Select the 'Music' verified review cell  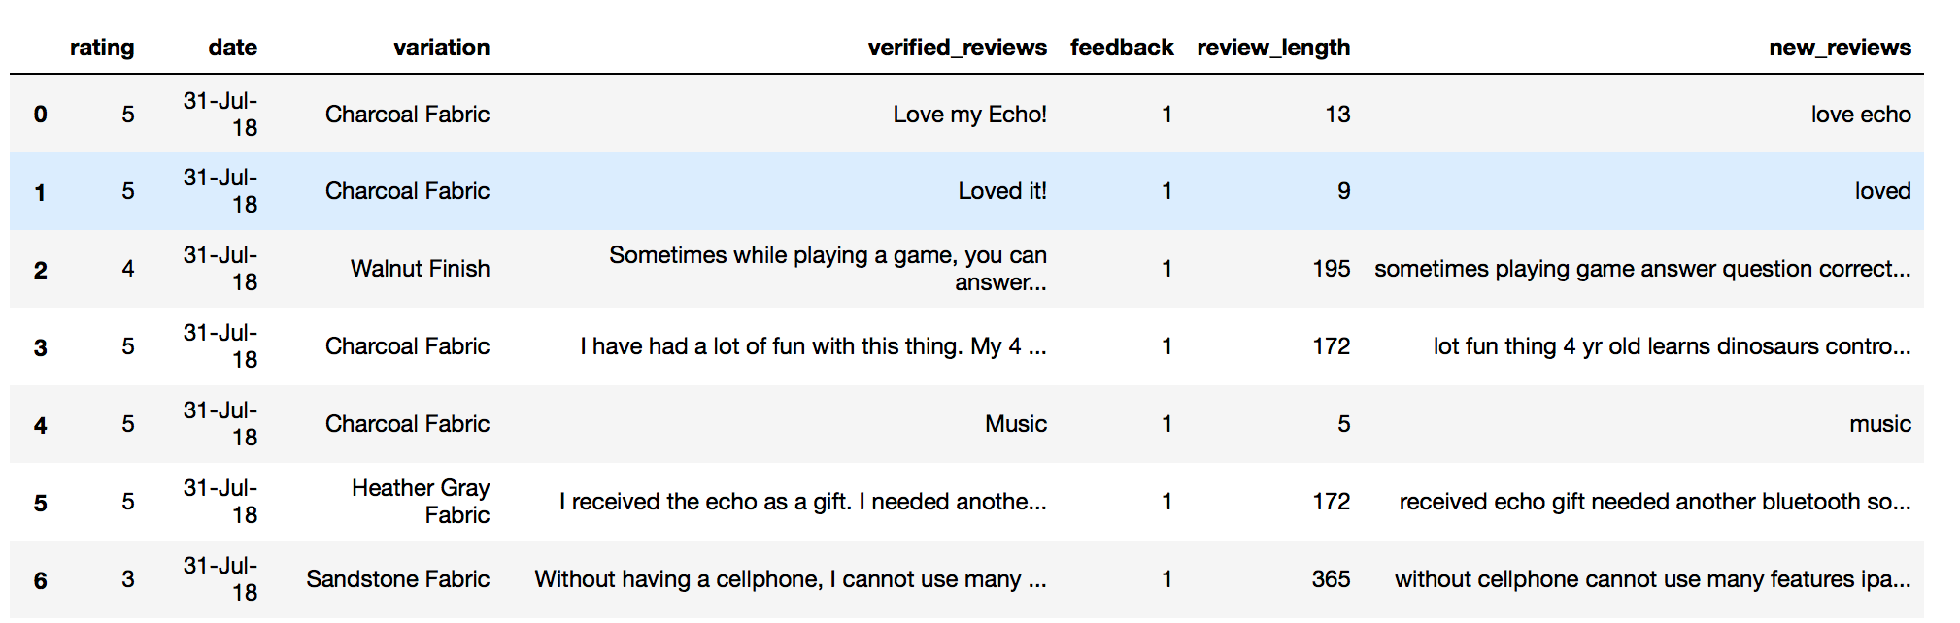pos(1015,424)
